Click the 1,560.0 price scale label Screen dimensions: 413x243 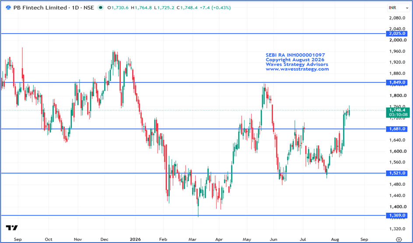[x=397, y=162]
